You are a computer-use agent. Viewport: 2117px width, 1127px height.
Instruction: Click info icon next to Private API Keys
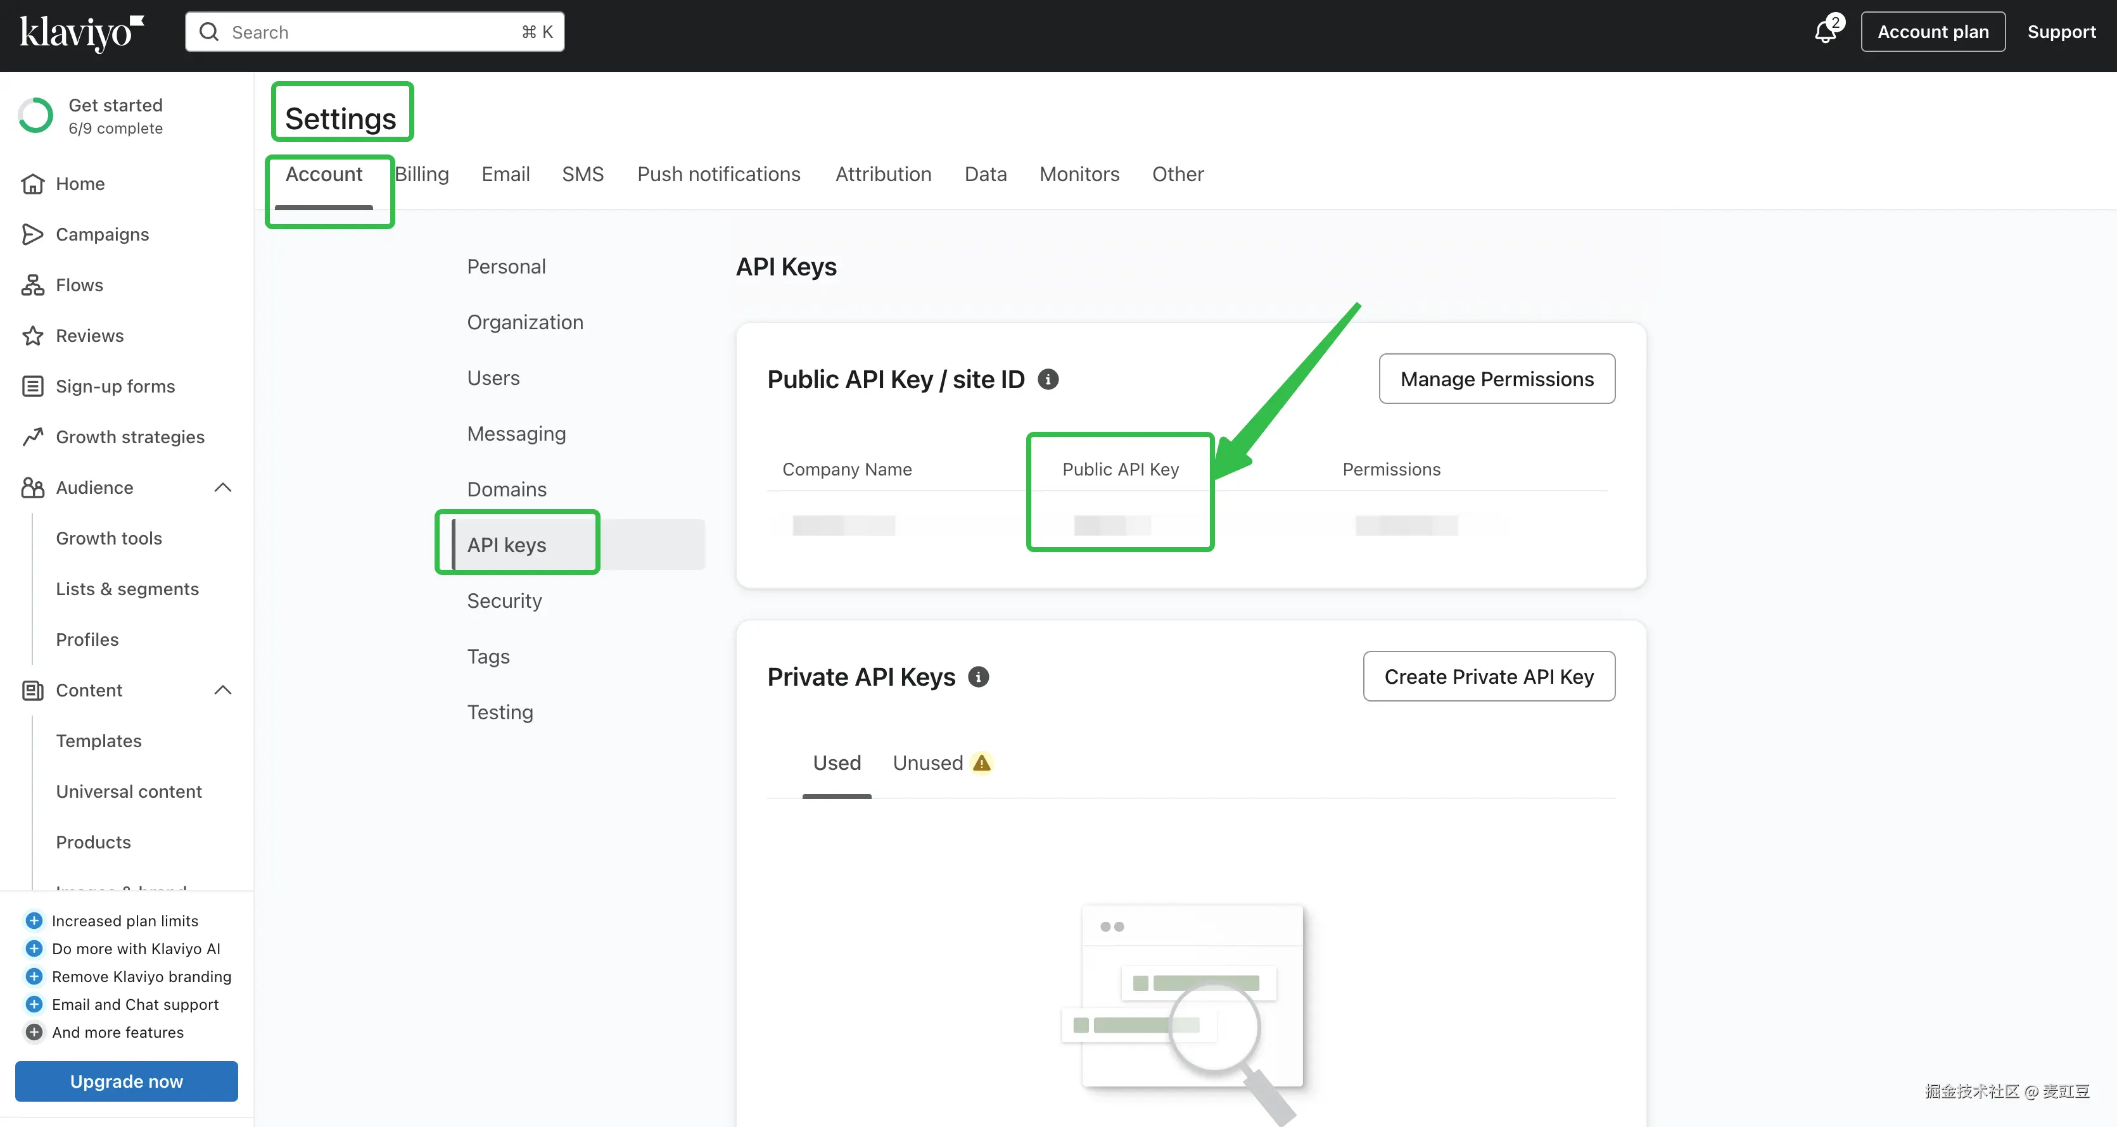point(978,677)
